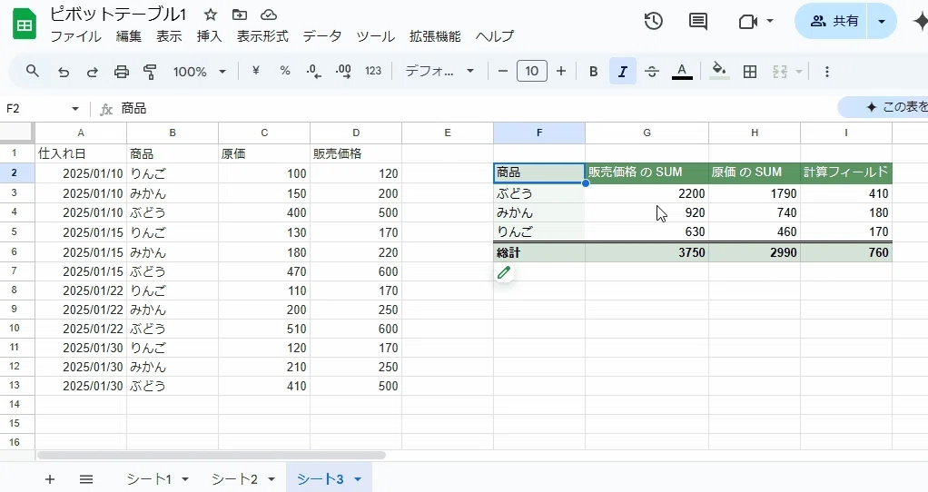Open the データ menu

(x=322, y=36)
